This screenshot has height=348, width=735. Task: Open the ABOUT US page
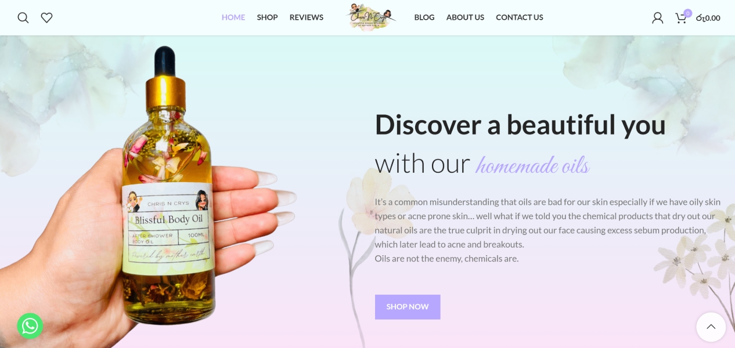coord(465,17)
